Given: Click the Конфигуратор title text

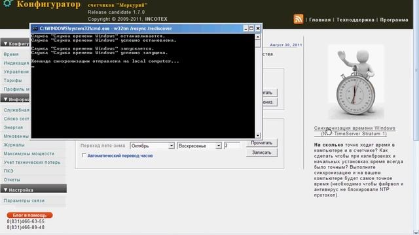Looking at the screenshot, I should [48, 5].
